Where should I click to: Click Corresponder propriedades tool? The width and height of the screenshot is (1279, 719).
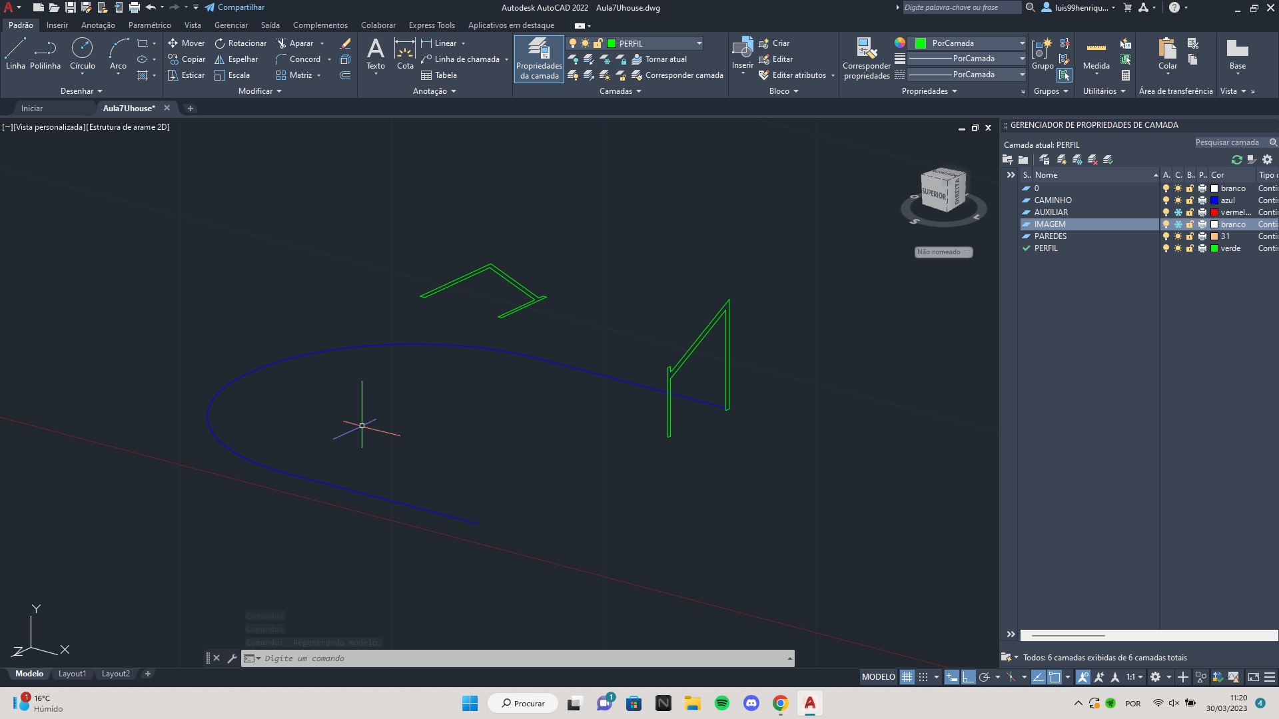tap(866, 59)
